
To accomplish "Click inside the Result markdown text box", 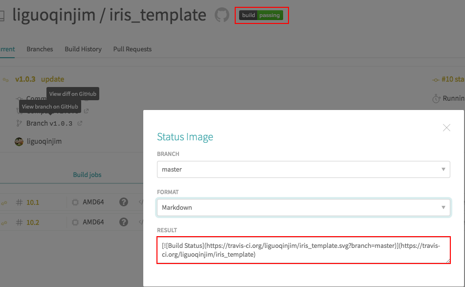I will click(303, 250).
